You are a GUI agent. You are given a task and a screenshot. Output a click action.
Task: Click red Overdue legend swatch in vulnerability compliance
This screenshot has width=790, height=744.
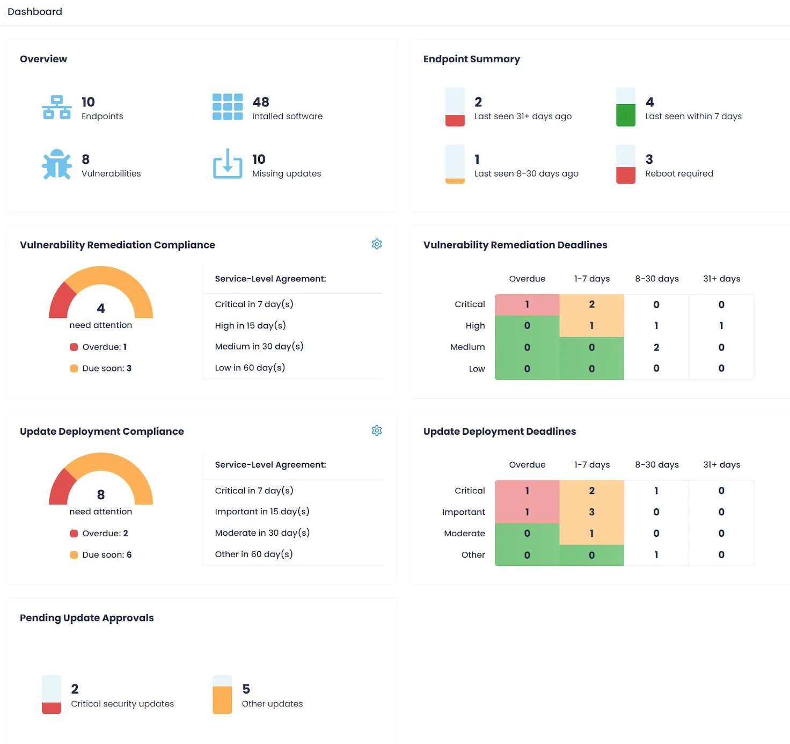click(74, 347)
